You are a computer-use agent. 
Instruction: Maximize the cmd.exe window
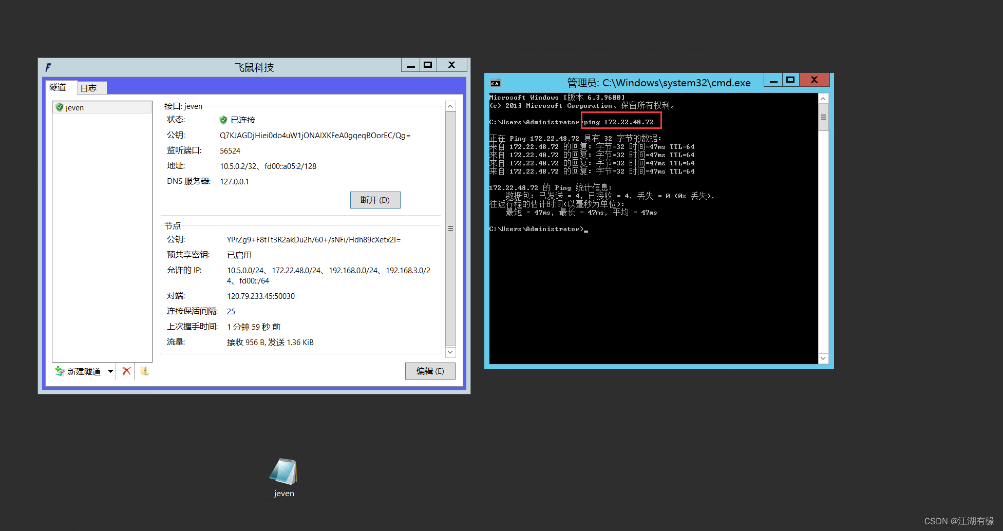(x=790, y=80)
